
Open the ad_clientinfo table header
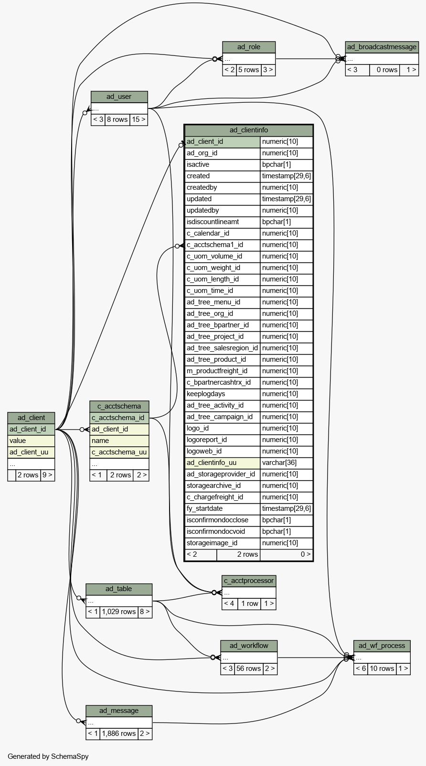tap(248, 130)
